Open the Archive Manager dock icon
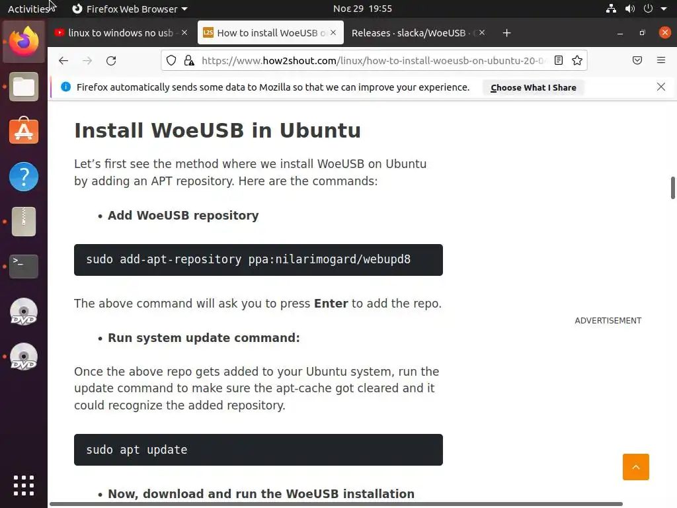The height and width of the screenshot is (508, 677). (24, 222)
